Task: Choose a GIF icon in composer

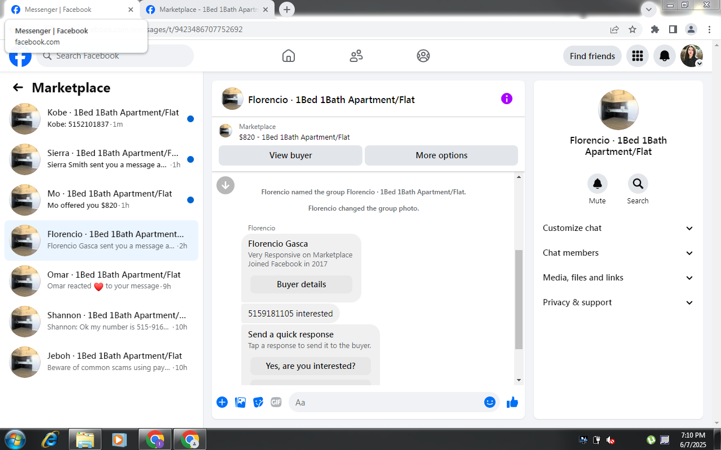Action: (276, 402)
